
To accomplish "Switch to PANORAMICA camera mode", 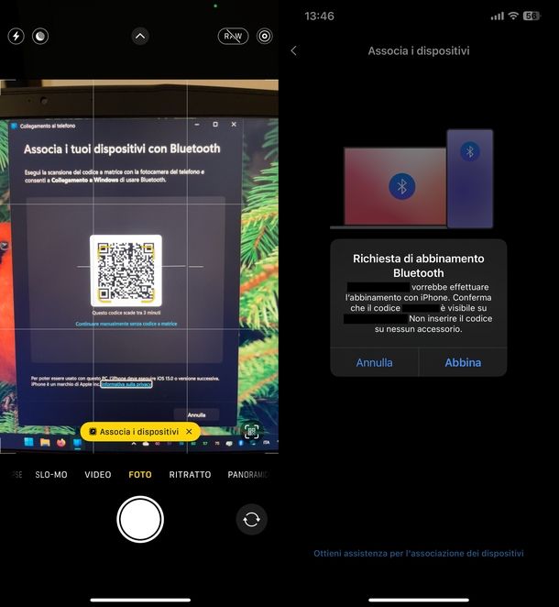I will pyautogui.click(x=248, y=475).
